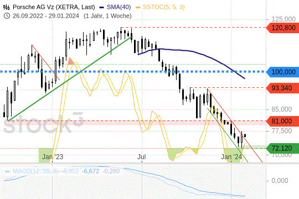Click the 77,500 axis label
Image resolution: width=299 pixels, height=199 pixels.
coord(282,131)
